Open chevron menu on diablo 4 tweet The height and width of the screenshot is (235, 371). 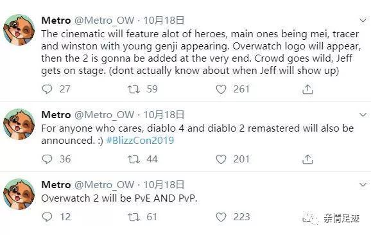363,115
